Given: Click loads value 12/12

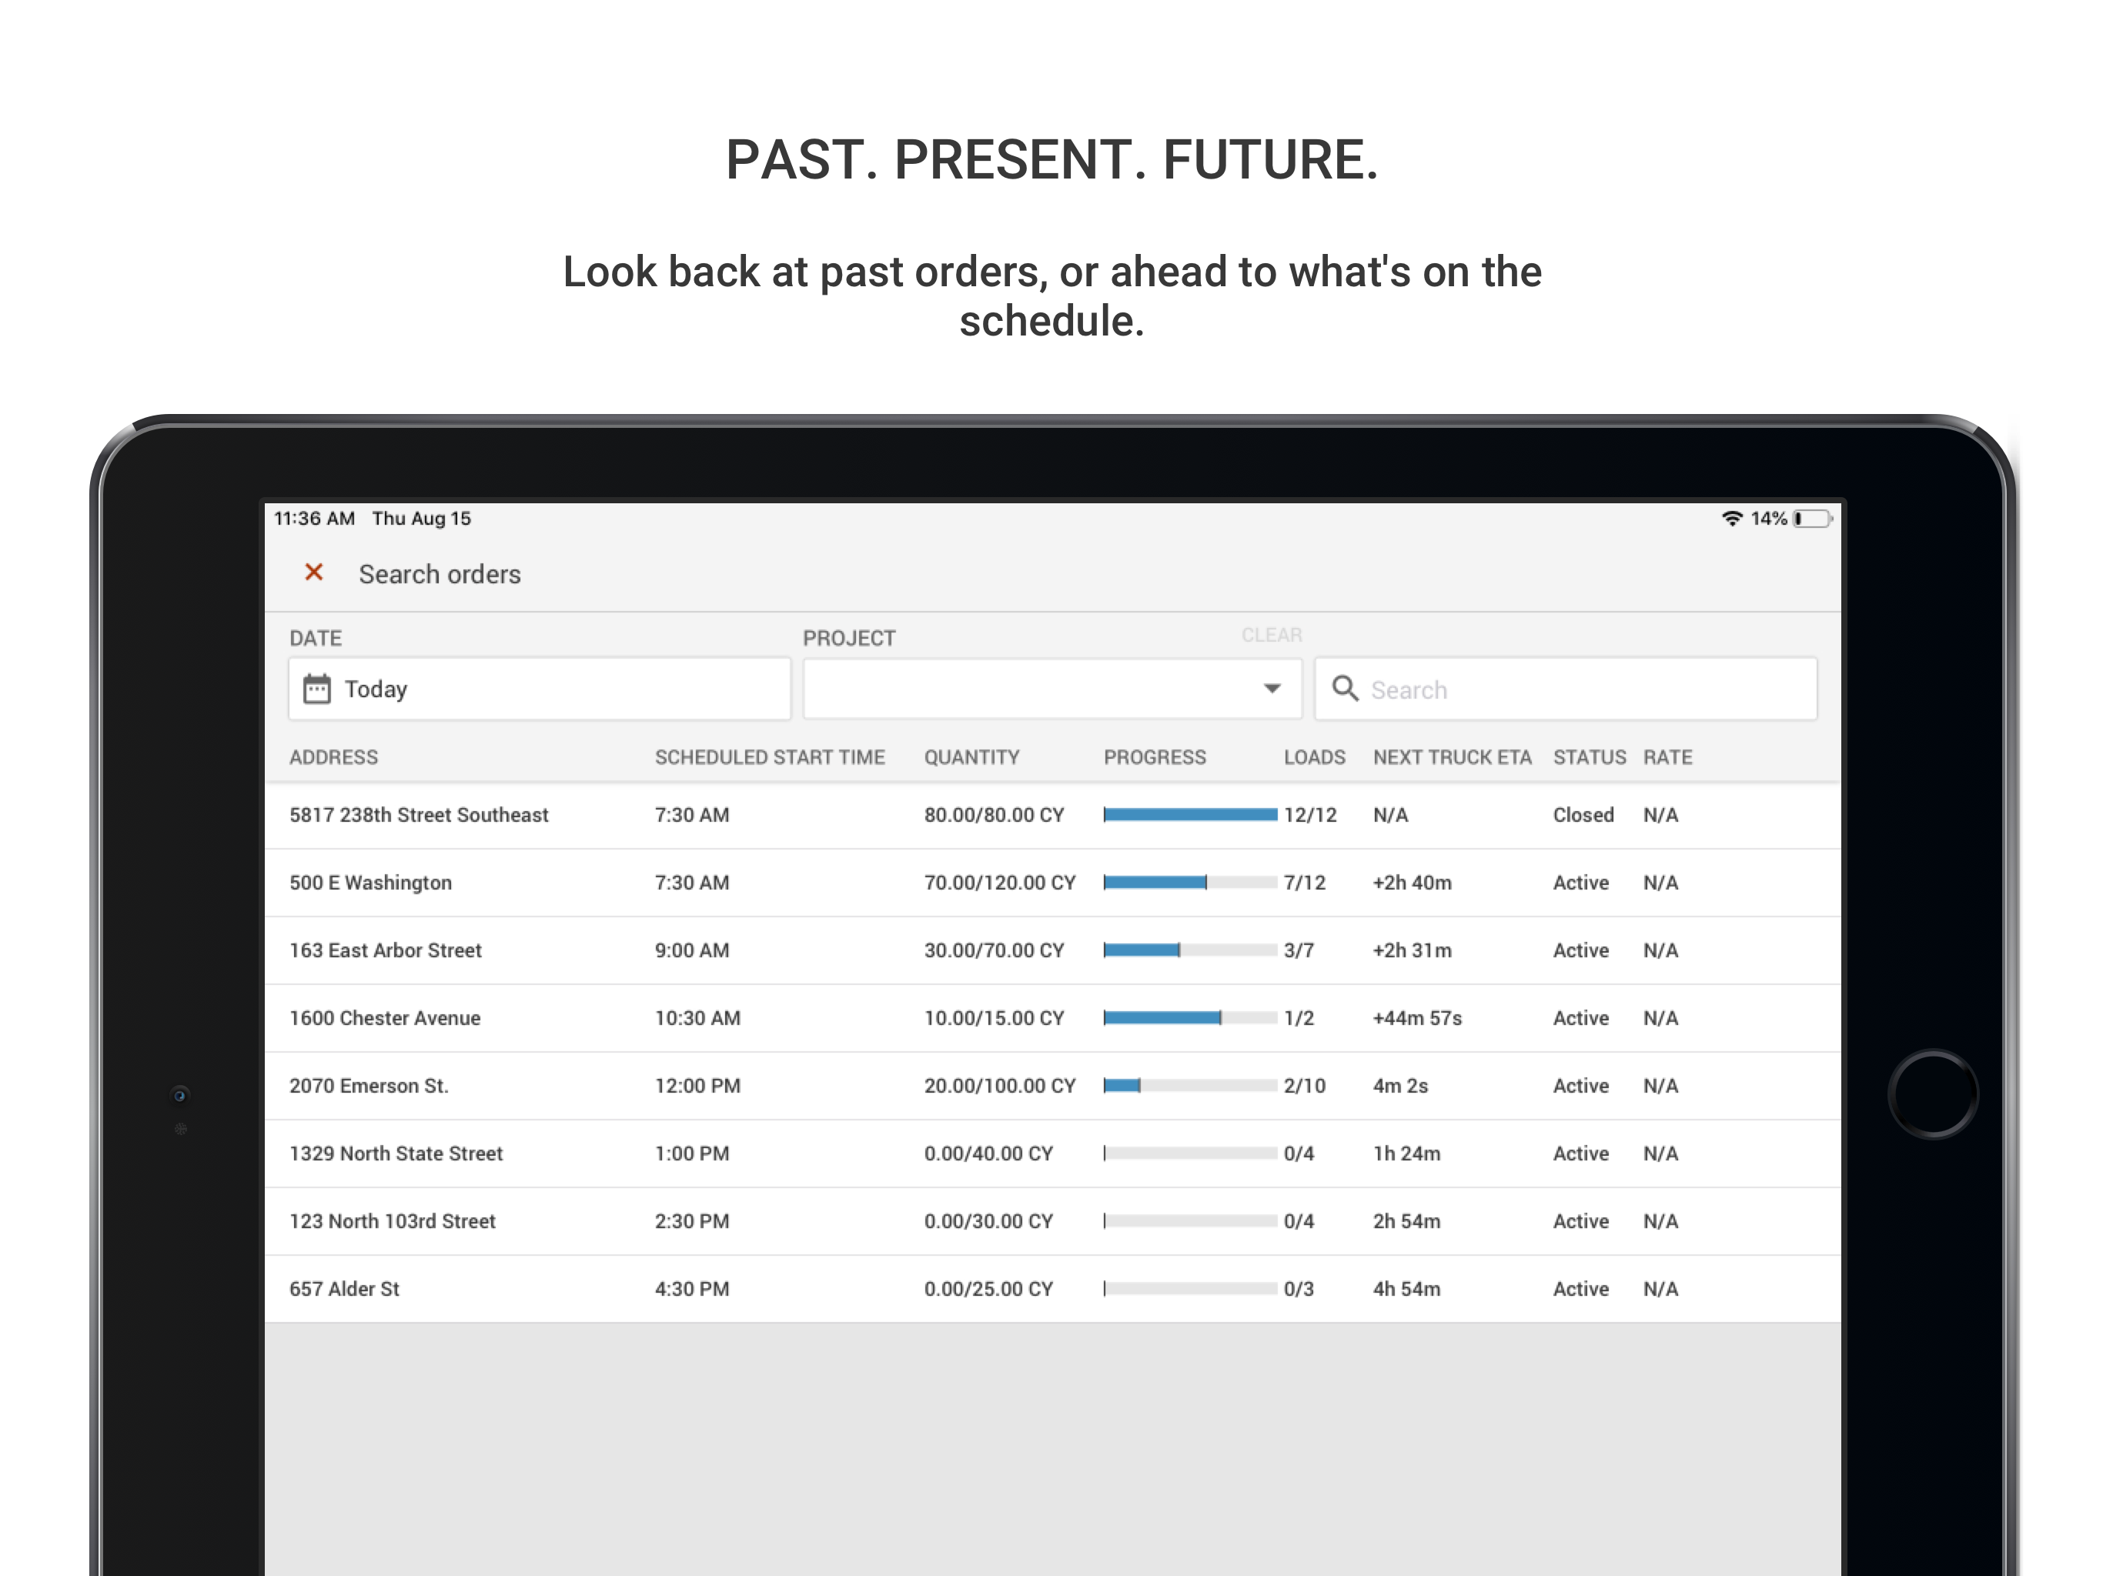Looking at the screenshot, I should (1309, 815).
